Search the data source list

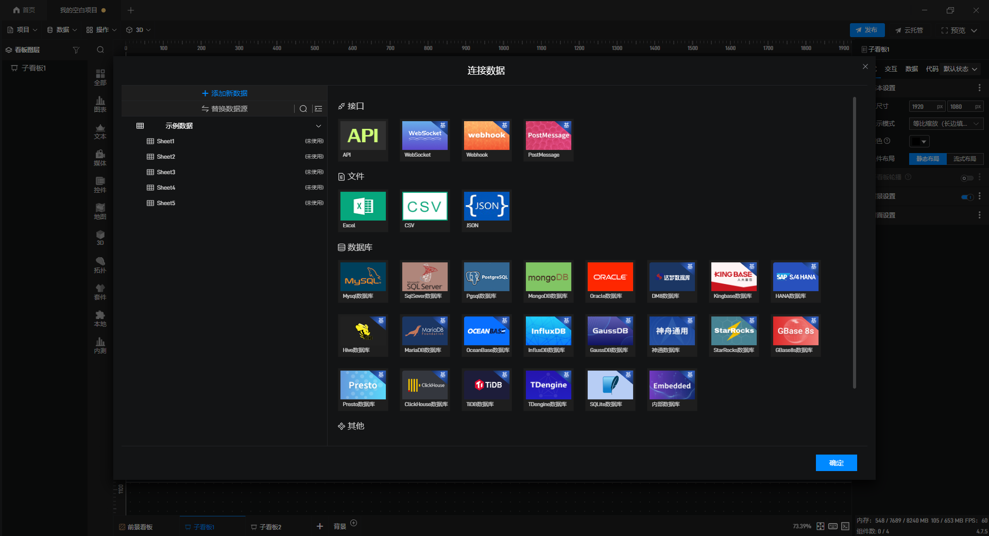[303, 109]
